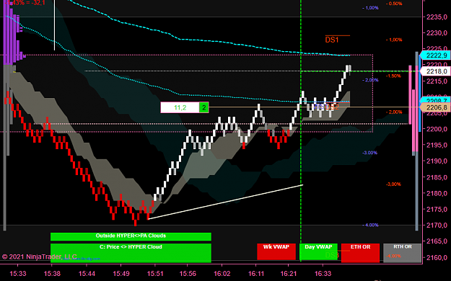Click the orange -2,00% level label
The height and width of the screenshot is (281, 451).
394,112
